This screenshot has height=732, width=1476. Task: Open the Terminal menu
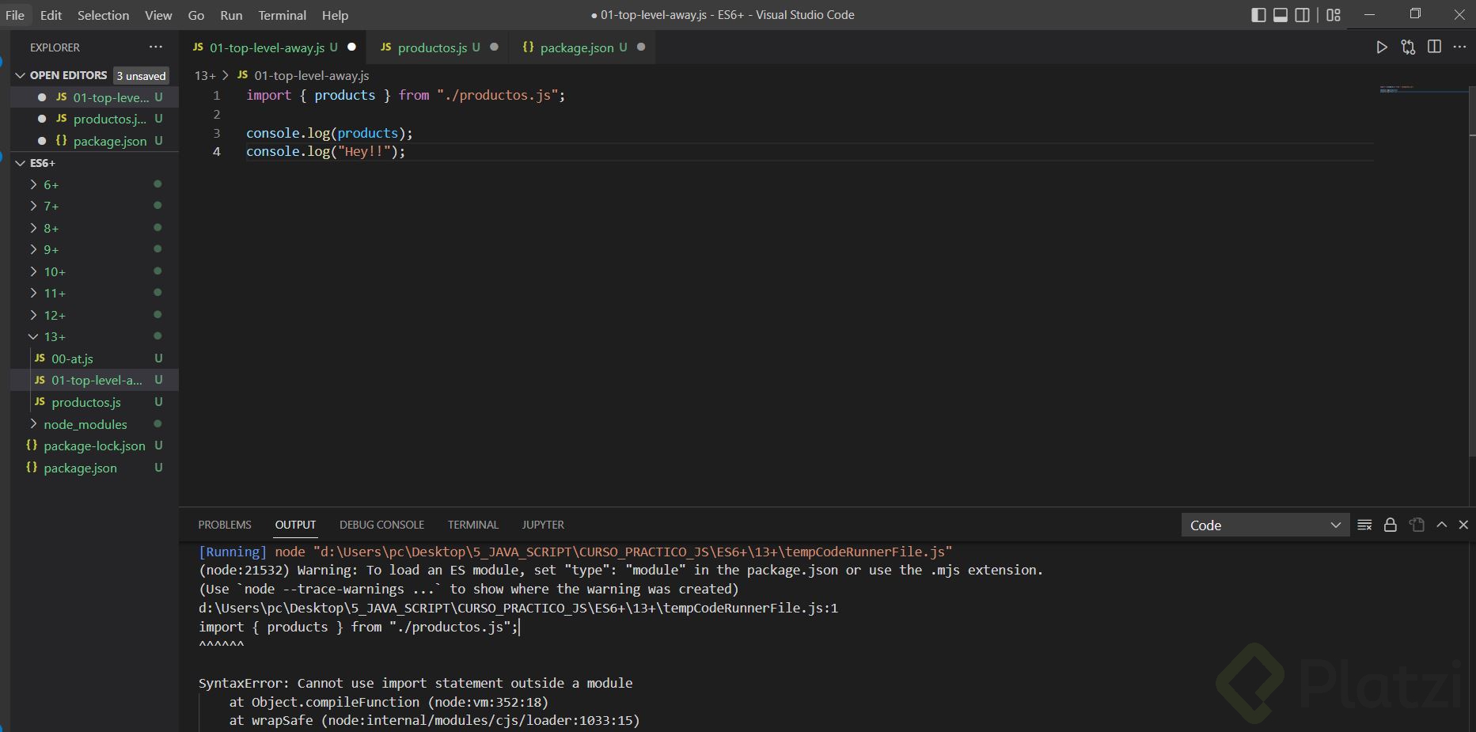tap(282, 15)
